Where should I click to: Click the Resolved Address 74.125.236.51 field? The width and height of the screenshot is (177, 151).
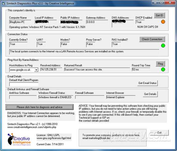[x=51, y=69]
